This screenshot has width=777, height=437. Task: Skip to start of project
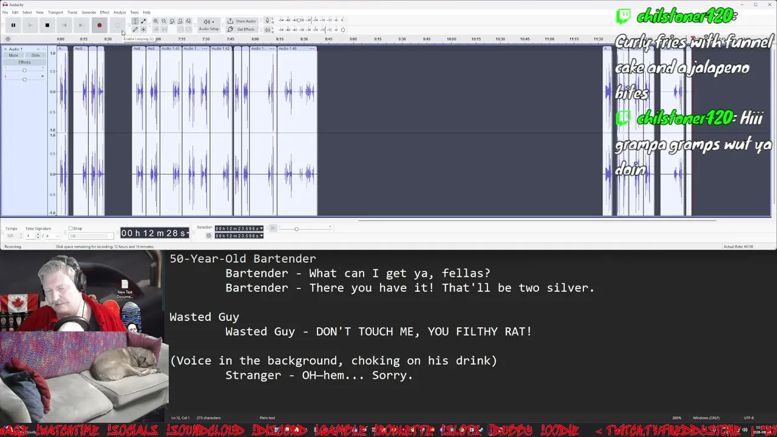[64, 25]
